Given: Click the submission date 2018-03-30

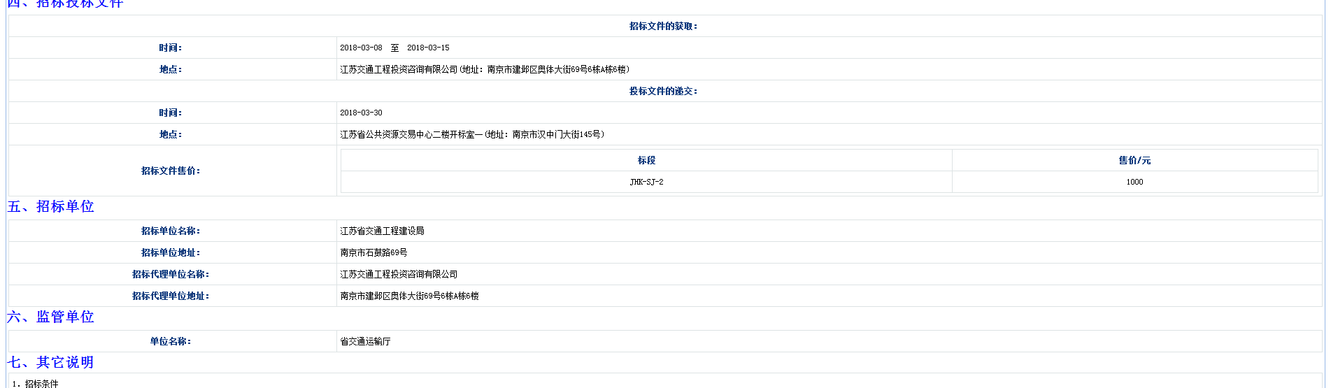Looking at the screenshot, I should [361, 113].
